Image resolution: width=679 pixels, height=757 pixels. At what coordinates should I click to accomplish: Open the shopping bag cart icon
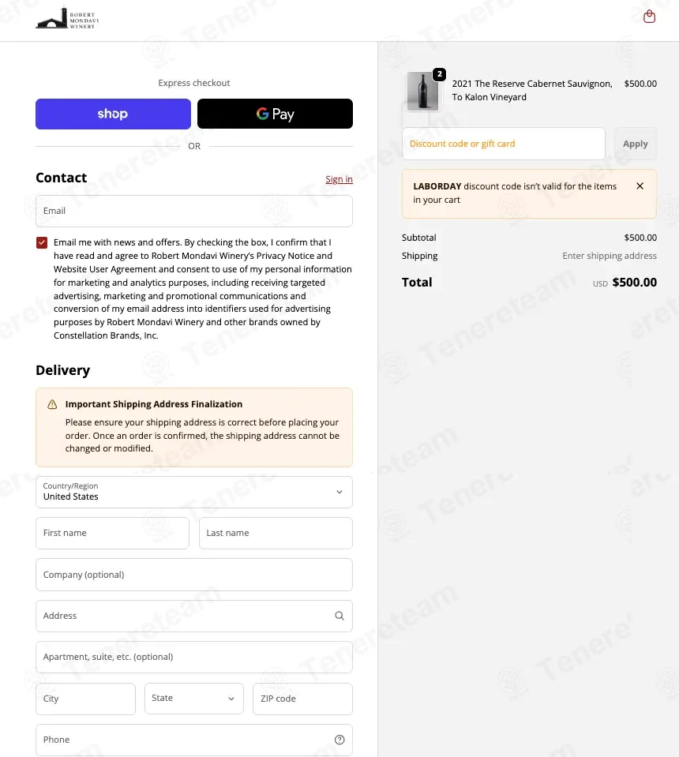(649, 17)
